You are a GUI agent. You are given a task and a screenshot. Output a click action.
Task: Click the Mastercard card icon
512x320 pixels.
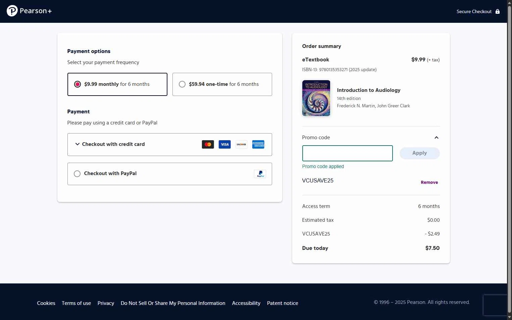208,145
